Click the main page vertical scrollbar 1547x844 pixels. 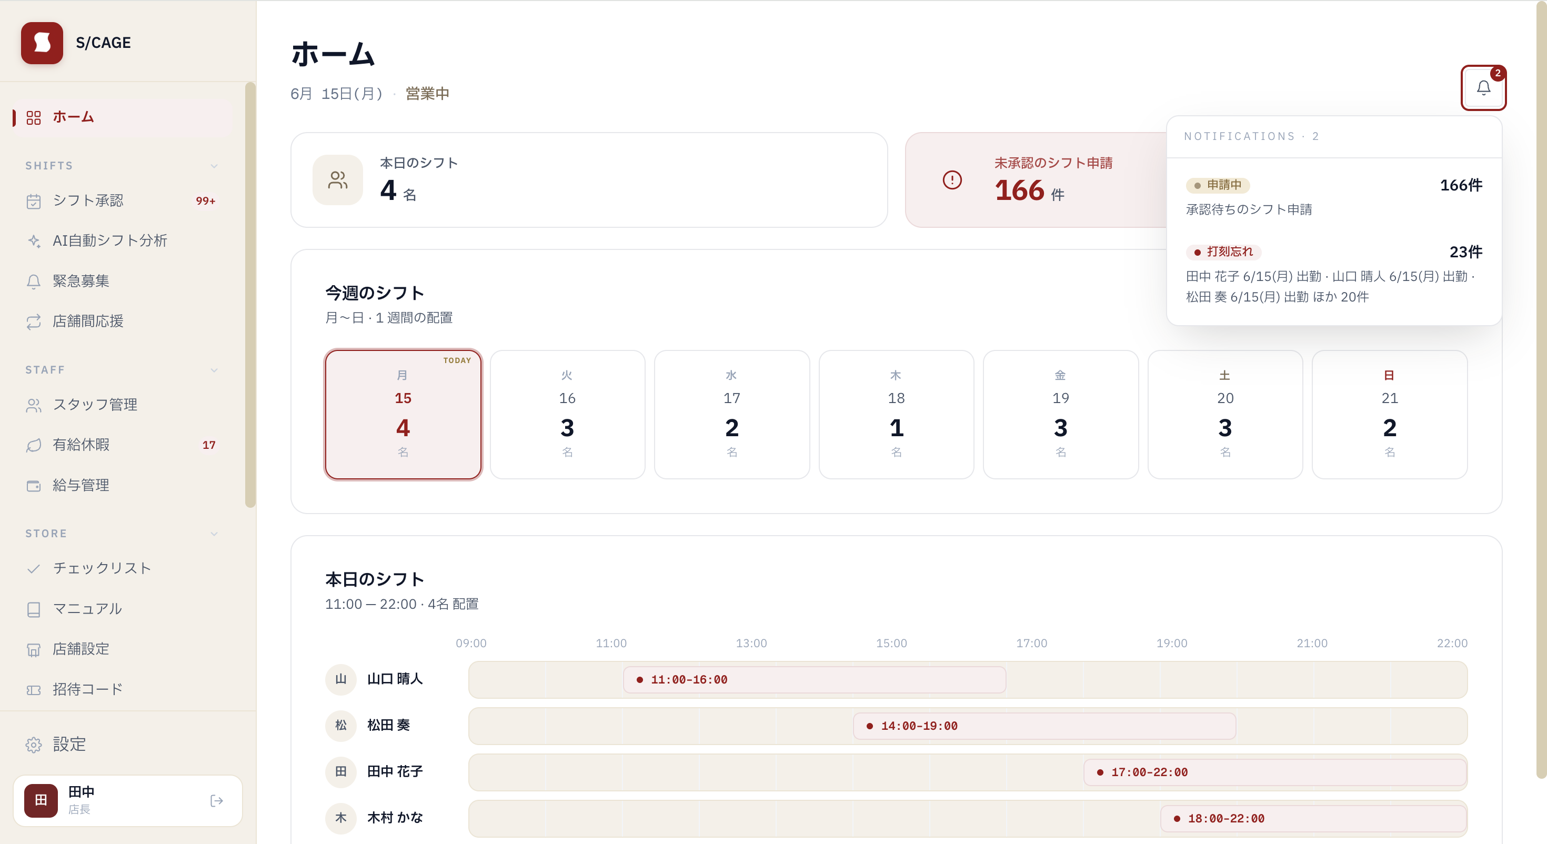pyautogui.click(x=1541, y=390)
